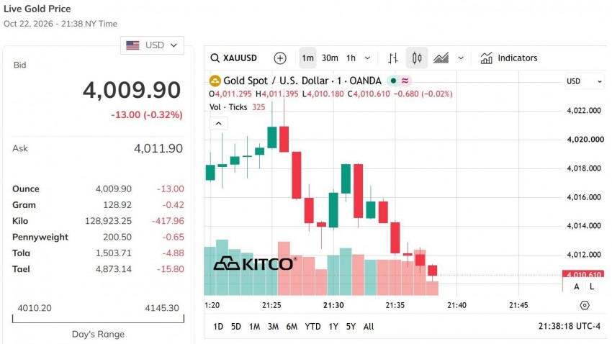
Task: Select the bar chart style icon
Action: click(393, 58)
